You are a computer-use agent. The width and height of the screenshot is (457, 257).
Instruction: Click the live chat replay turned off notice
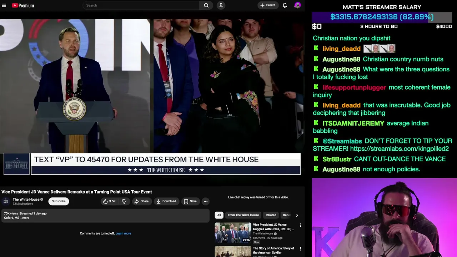coord(258,197)
